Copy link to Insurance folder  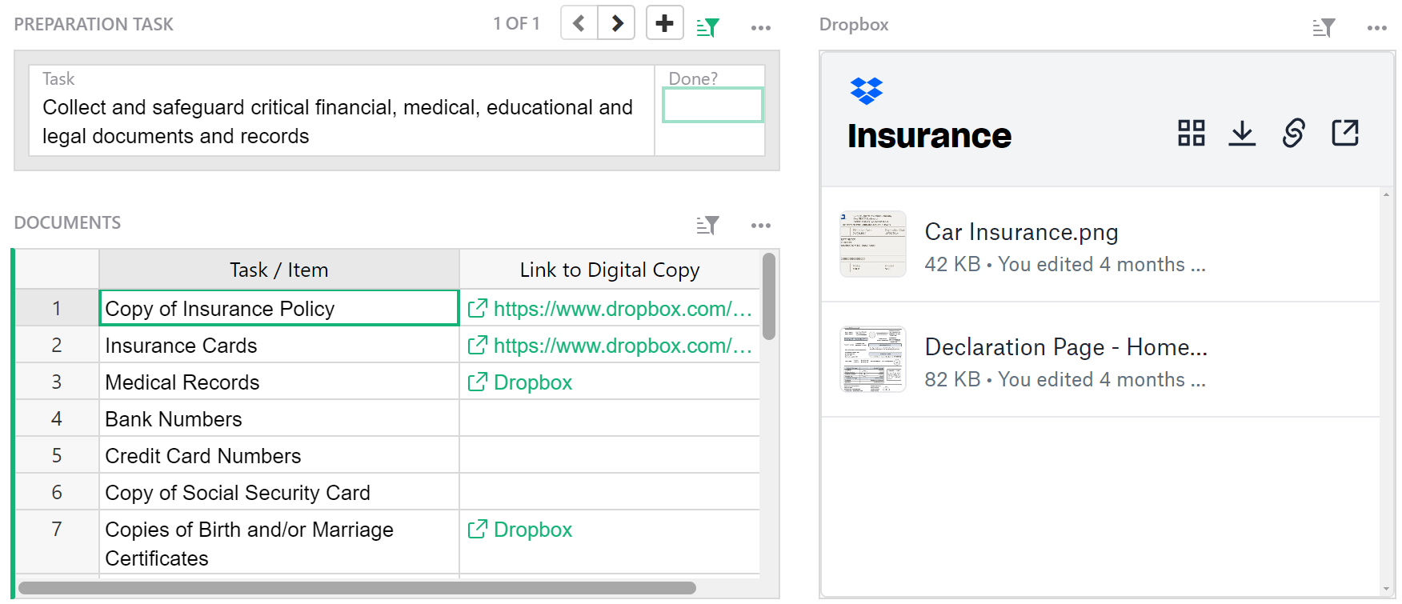pyautogui.click(x=1293, y=133)
